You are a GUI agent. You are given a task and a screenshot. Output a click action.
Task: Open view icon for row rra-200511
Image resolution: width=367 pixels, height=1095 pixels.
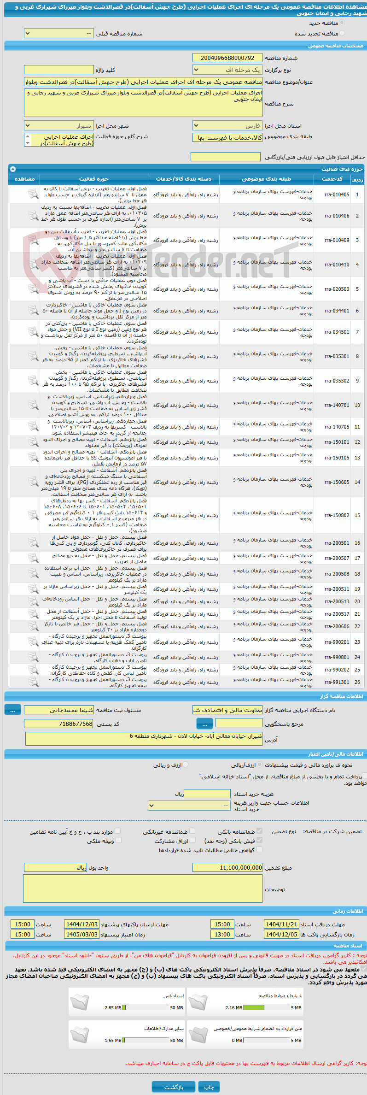point(33,589)
